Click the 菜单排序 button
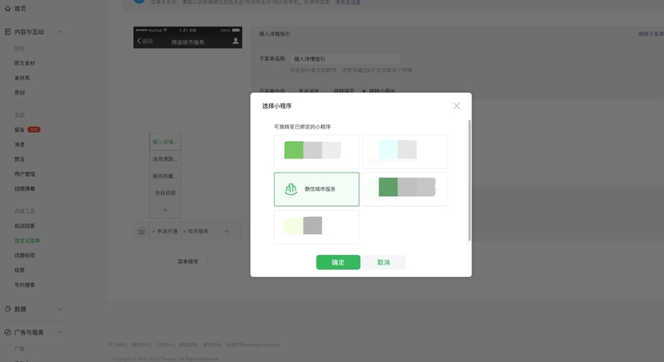The width and height of the screenshot is (664, 362). (x=188, y=262)
